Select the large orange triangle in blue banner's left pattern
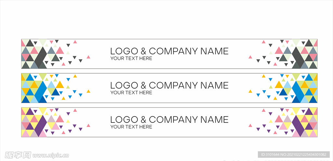Screen dimensions: 333x161 (60, 85)
